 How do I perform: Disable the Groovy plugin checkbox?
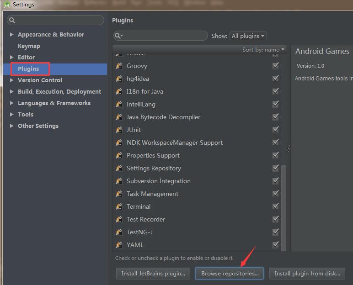click(x=276, y=66)
